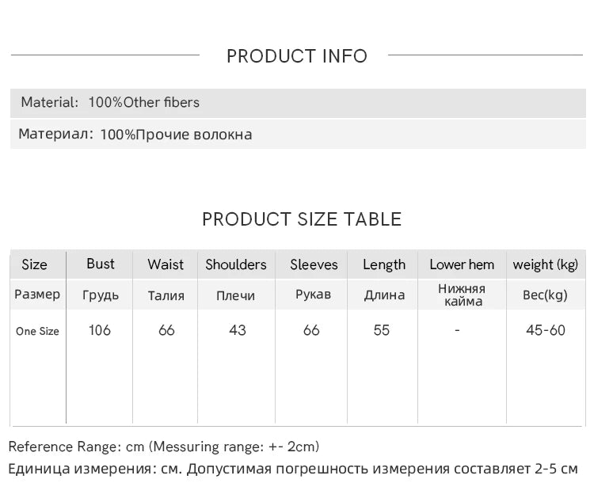Click the Shoulders column header
The image size is (594, 498).
[x=236, y=264]
